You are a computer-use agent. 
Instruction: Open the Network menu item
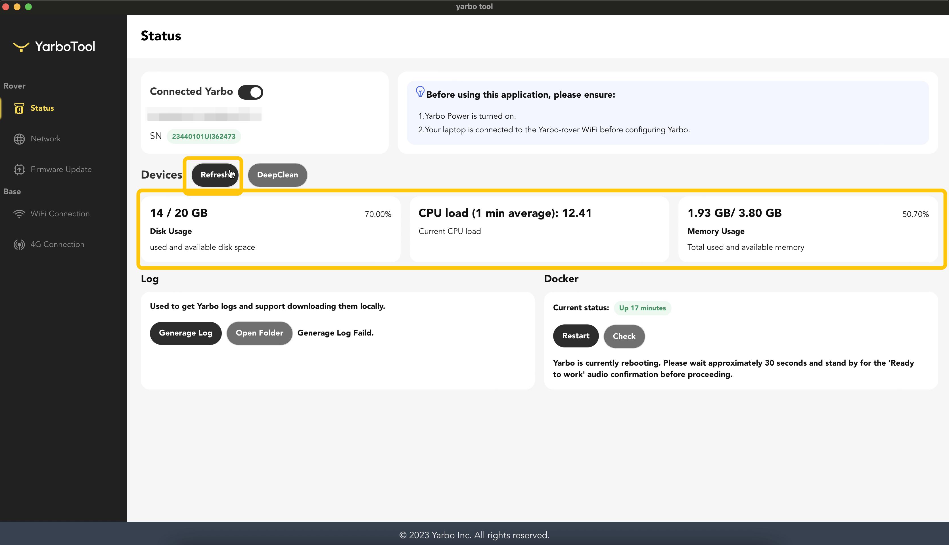point(45,139)
